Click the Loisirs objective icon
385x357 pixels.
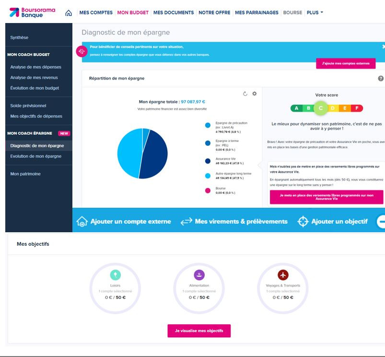pos(116,274)
